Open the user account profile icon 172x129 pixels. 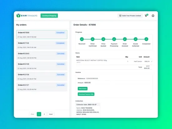click(153, 16)
